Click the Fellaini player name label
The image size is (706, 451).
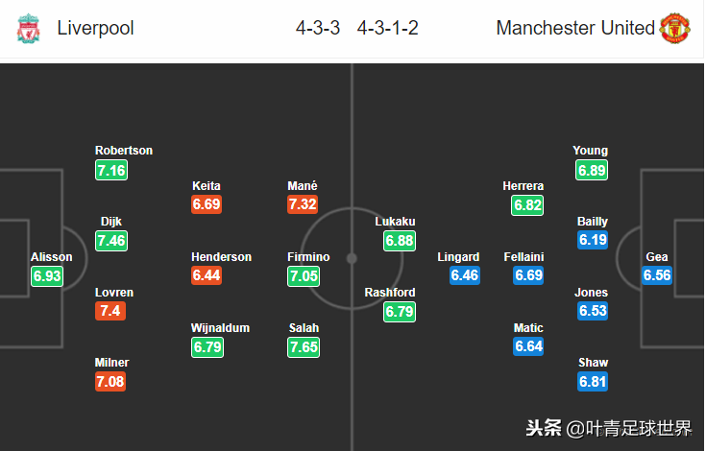click(523, 257)
